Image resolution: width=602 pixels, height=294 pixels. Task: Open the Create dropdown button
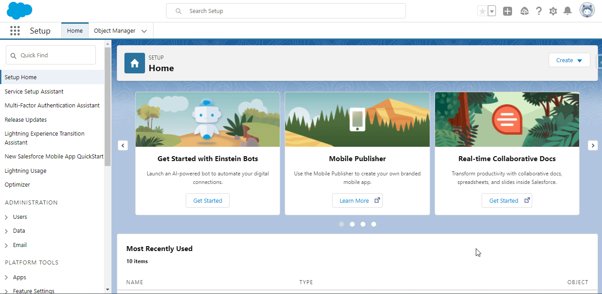[x=569, y=60]
